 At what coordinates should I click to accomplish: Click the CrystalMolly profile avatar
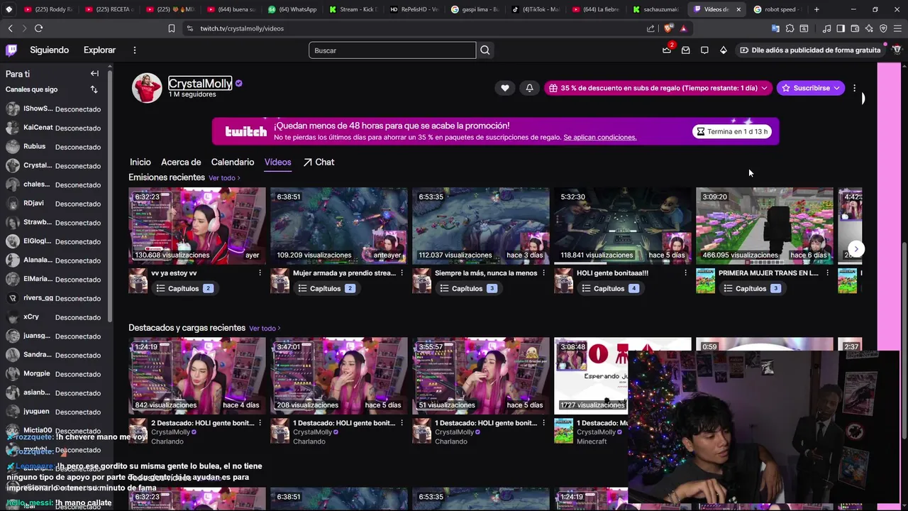pyautogui.click(x=147, y=88)
